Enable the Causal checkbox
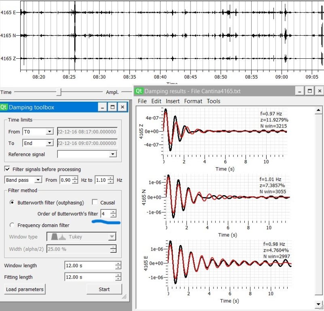324x311 pixels. point(95,202)
